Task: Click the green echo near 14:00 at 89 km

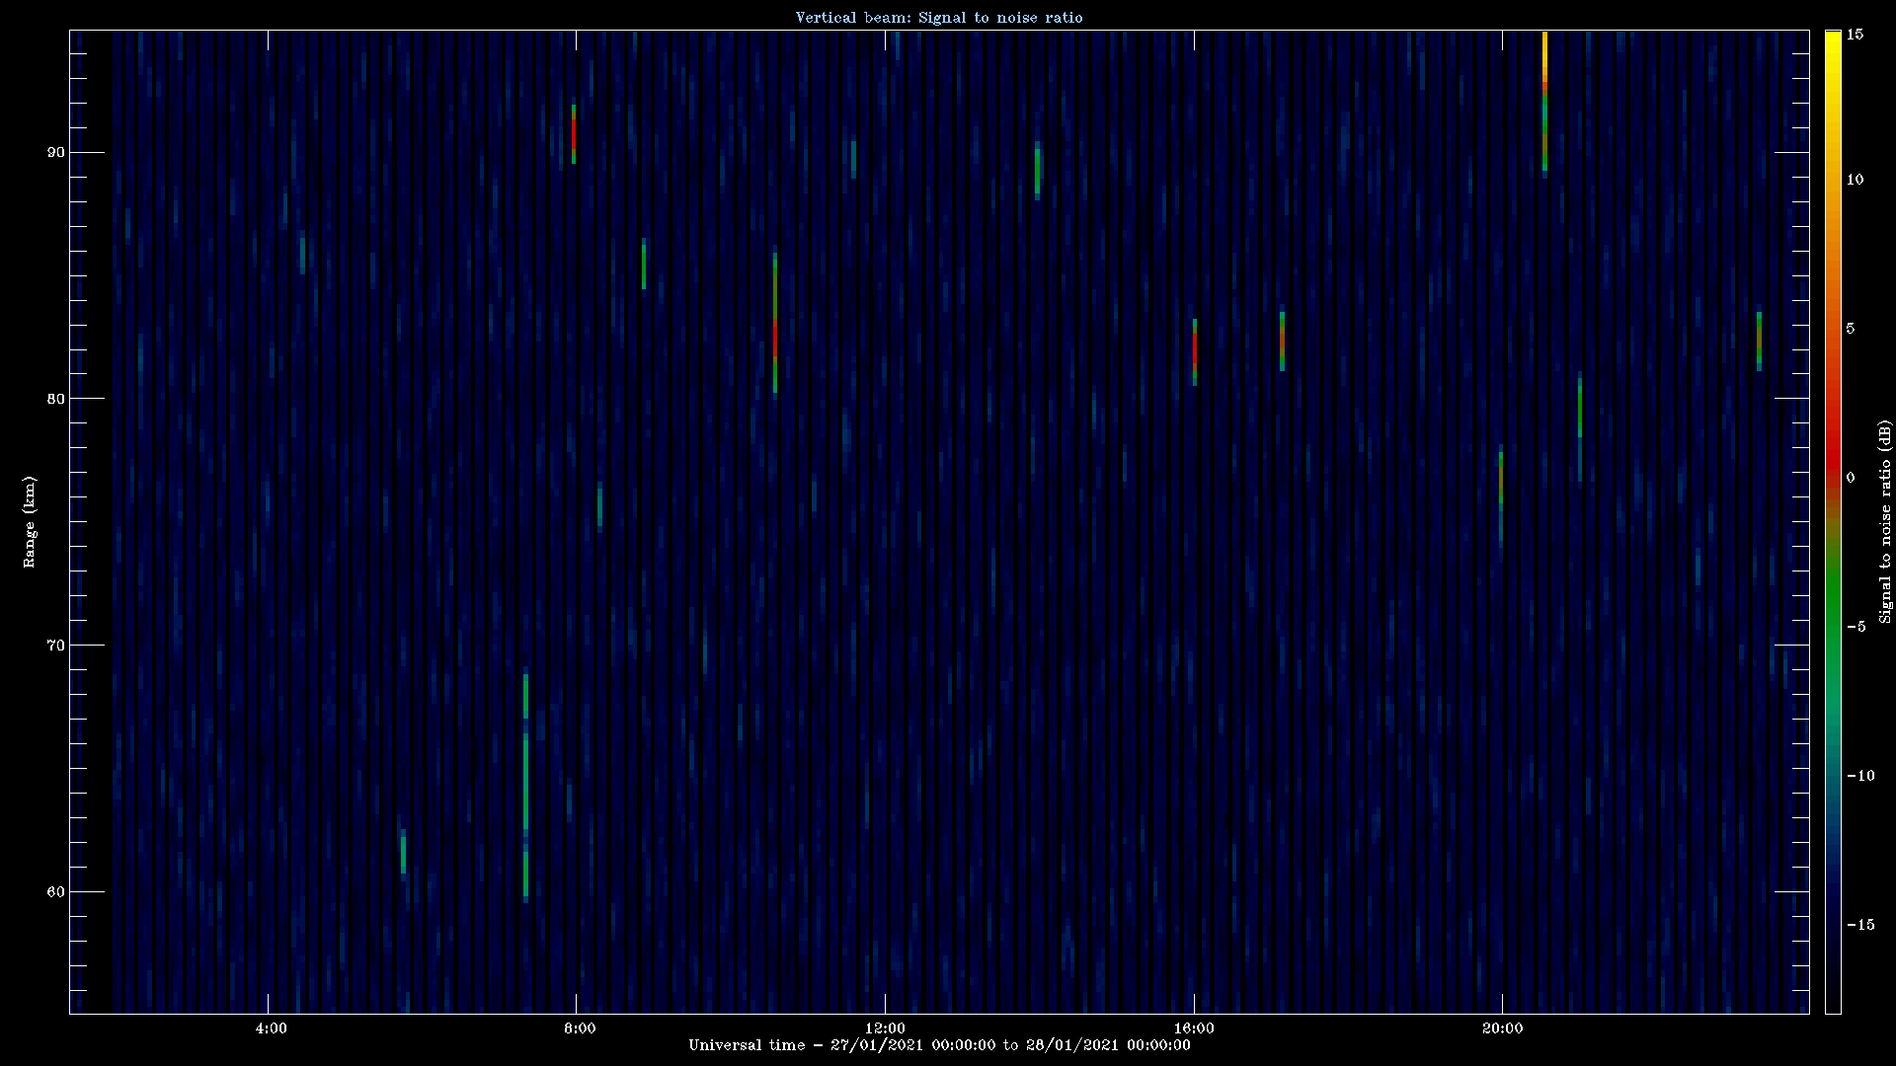Action: [1037, 172]
